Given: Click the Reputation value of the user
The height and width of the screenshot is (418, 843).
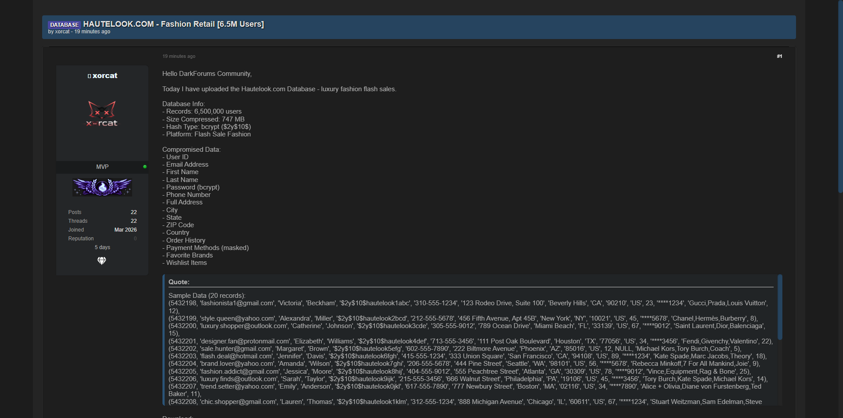Looking at the screenshot, I should click(135, 239).
